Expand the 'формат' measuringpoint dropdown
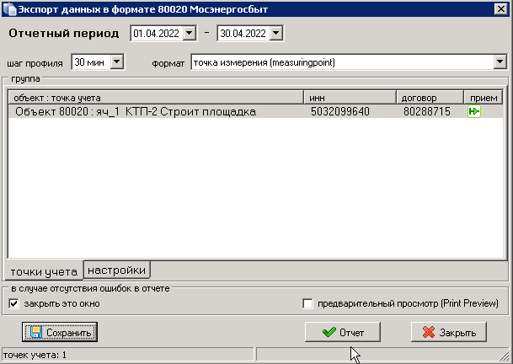 point(500,62)
